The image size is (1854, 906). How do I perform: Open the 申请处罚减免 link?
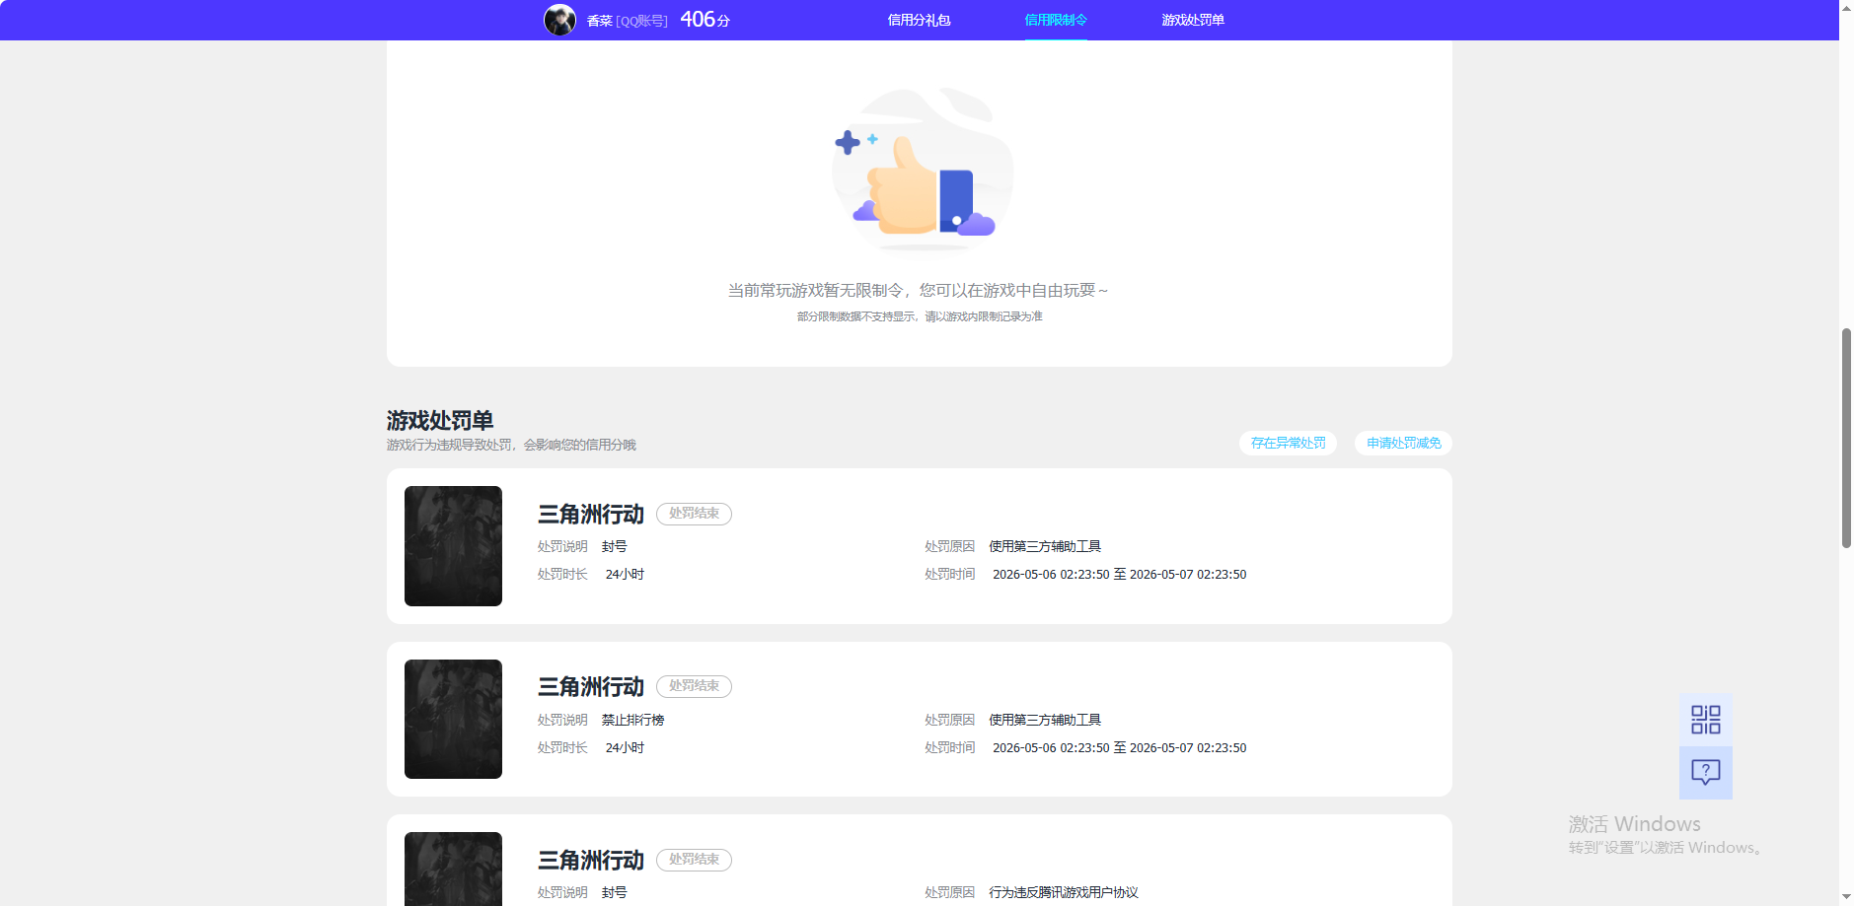pos(1403,444)
